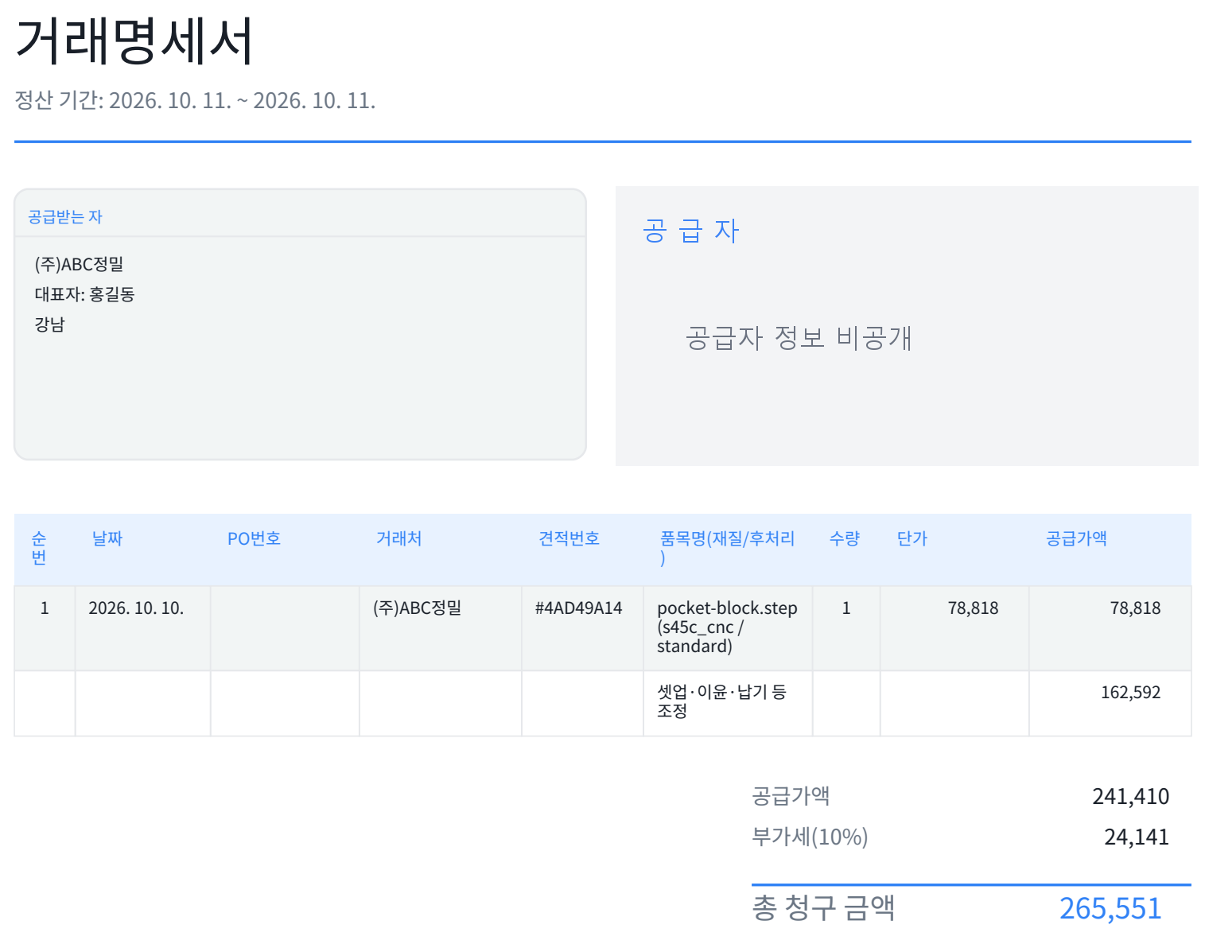1205x940 pixels.
Task: Select the VAT amount 24,141
Action: (x=1137, y=837)
